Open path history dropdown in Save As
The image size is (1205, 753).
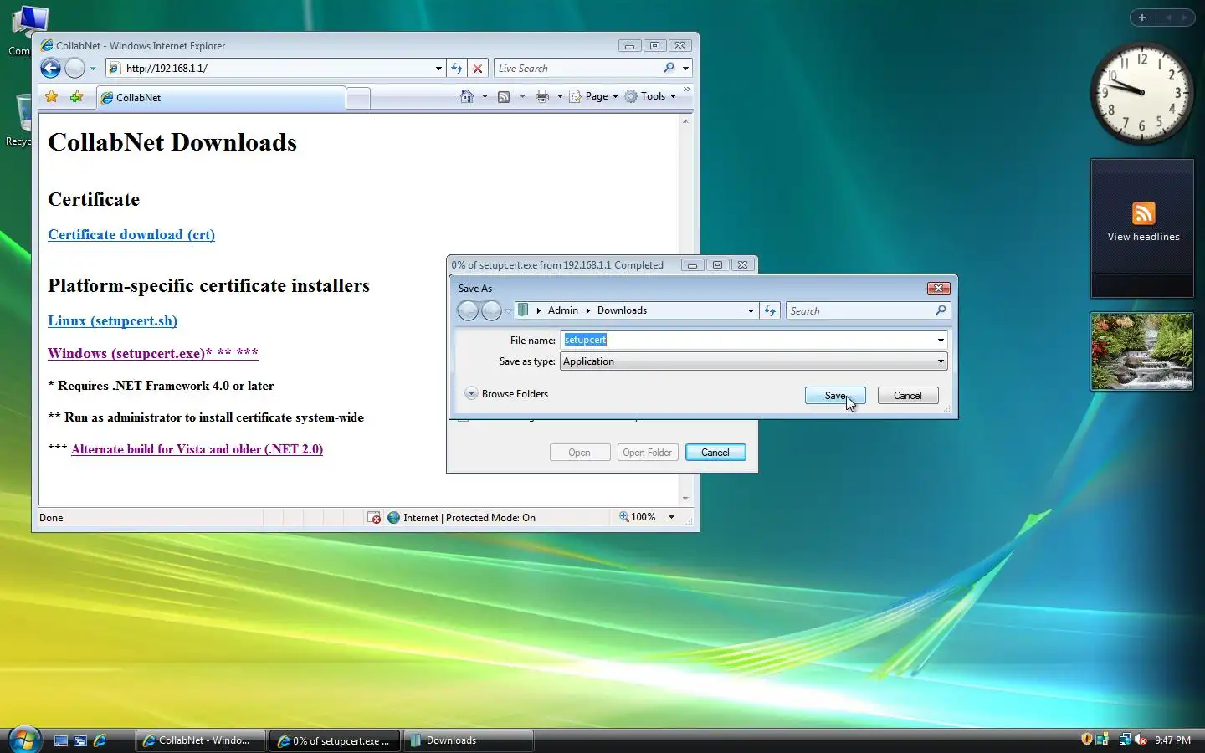pos(751,310)
